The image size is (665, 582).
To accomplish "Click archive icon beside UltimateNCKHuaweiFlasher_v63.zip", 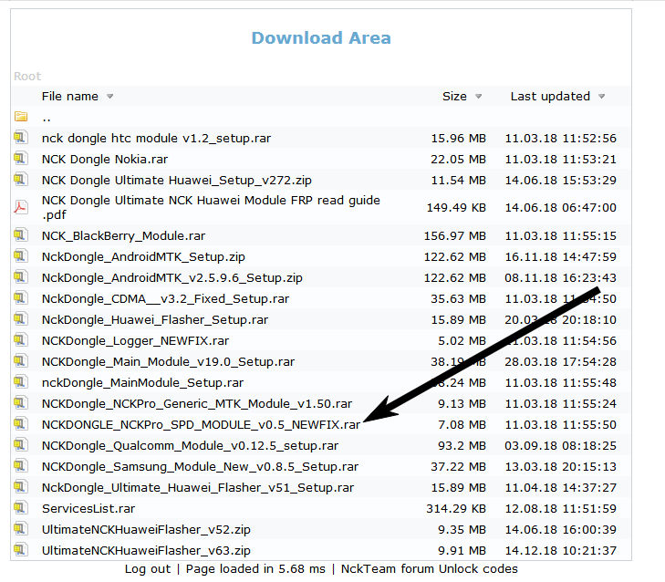I will 21,550.
